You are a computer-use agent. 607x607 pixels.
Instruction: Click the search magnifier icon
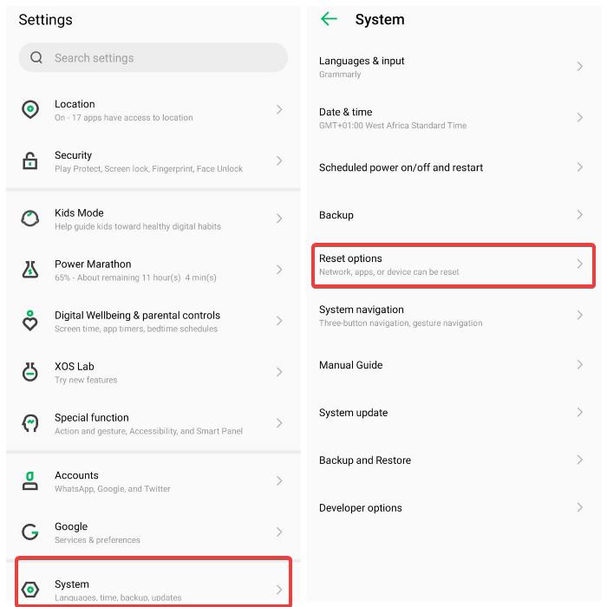36,58
